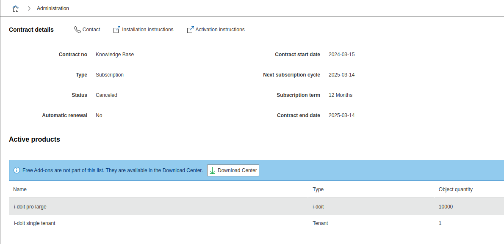
Task: Click the info icon in blue banner
Action: click(x=17, y=170)
